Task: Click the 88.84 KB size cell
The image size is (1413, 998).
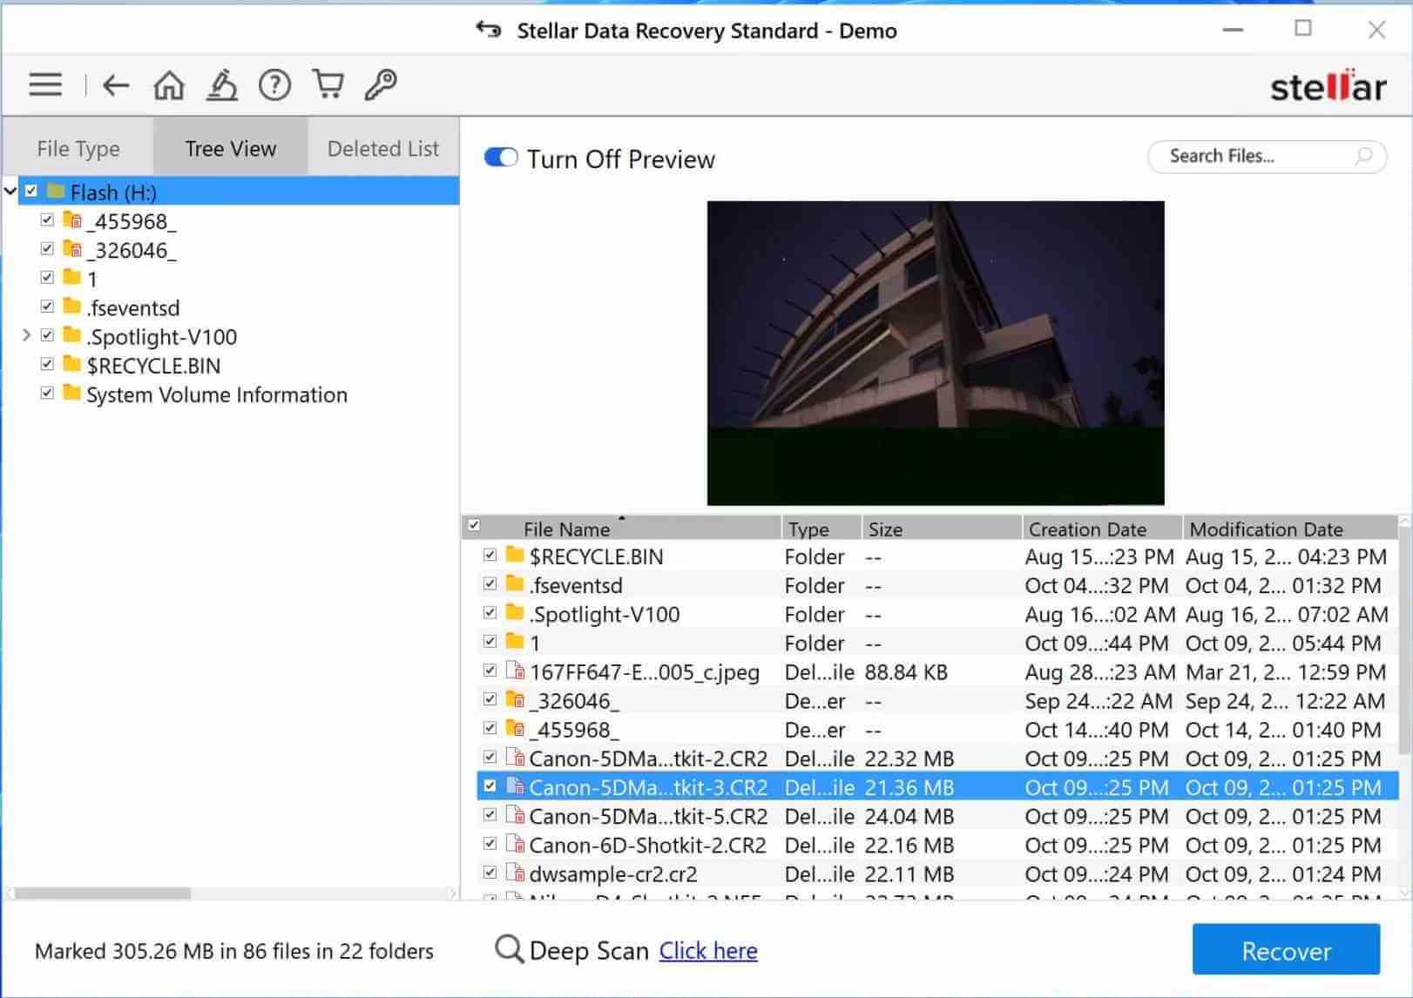Action: (x=906, y=672)
